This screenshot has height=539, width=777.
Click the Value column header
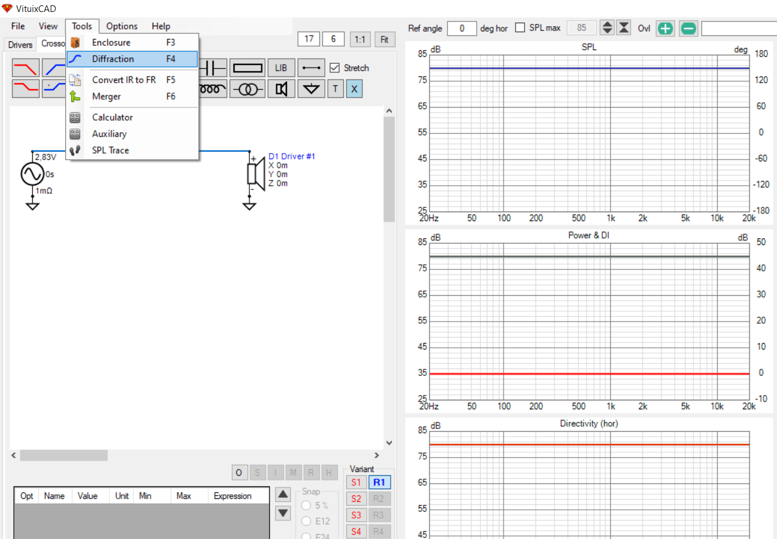click(92, 496)
